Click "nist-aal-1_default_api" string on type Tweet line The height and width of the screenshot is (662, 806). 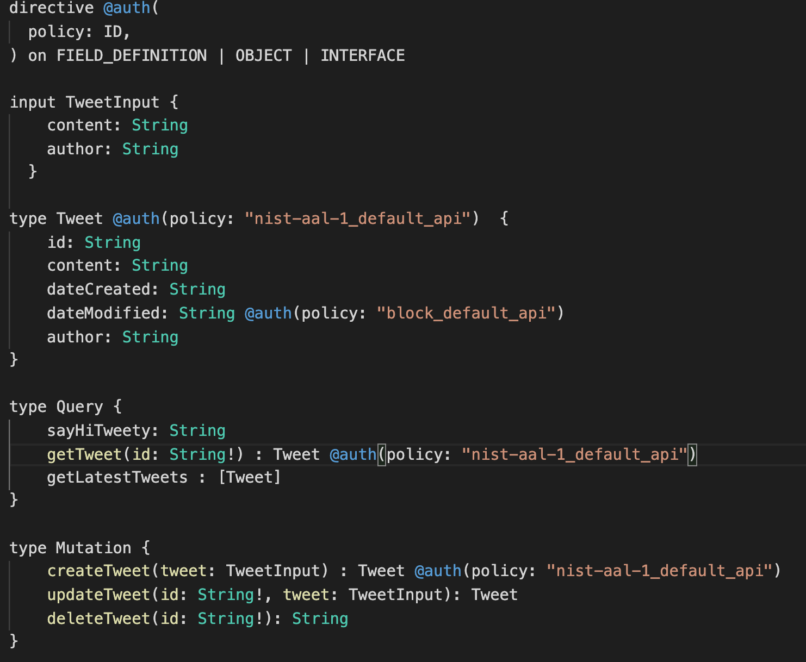[x=358, y=218]
